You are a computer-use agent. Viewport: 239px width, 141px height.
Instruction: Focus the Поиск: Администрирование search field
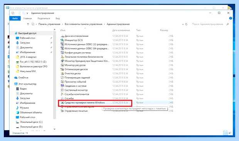pyautogui.click(x=207, y=24)
